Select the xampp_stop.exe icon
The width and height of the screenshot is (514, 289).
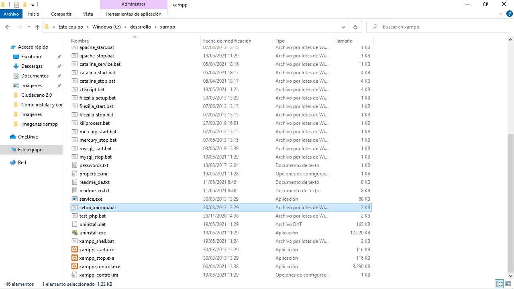(x=74, y=258)
